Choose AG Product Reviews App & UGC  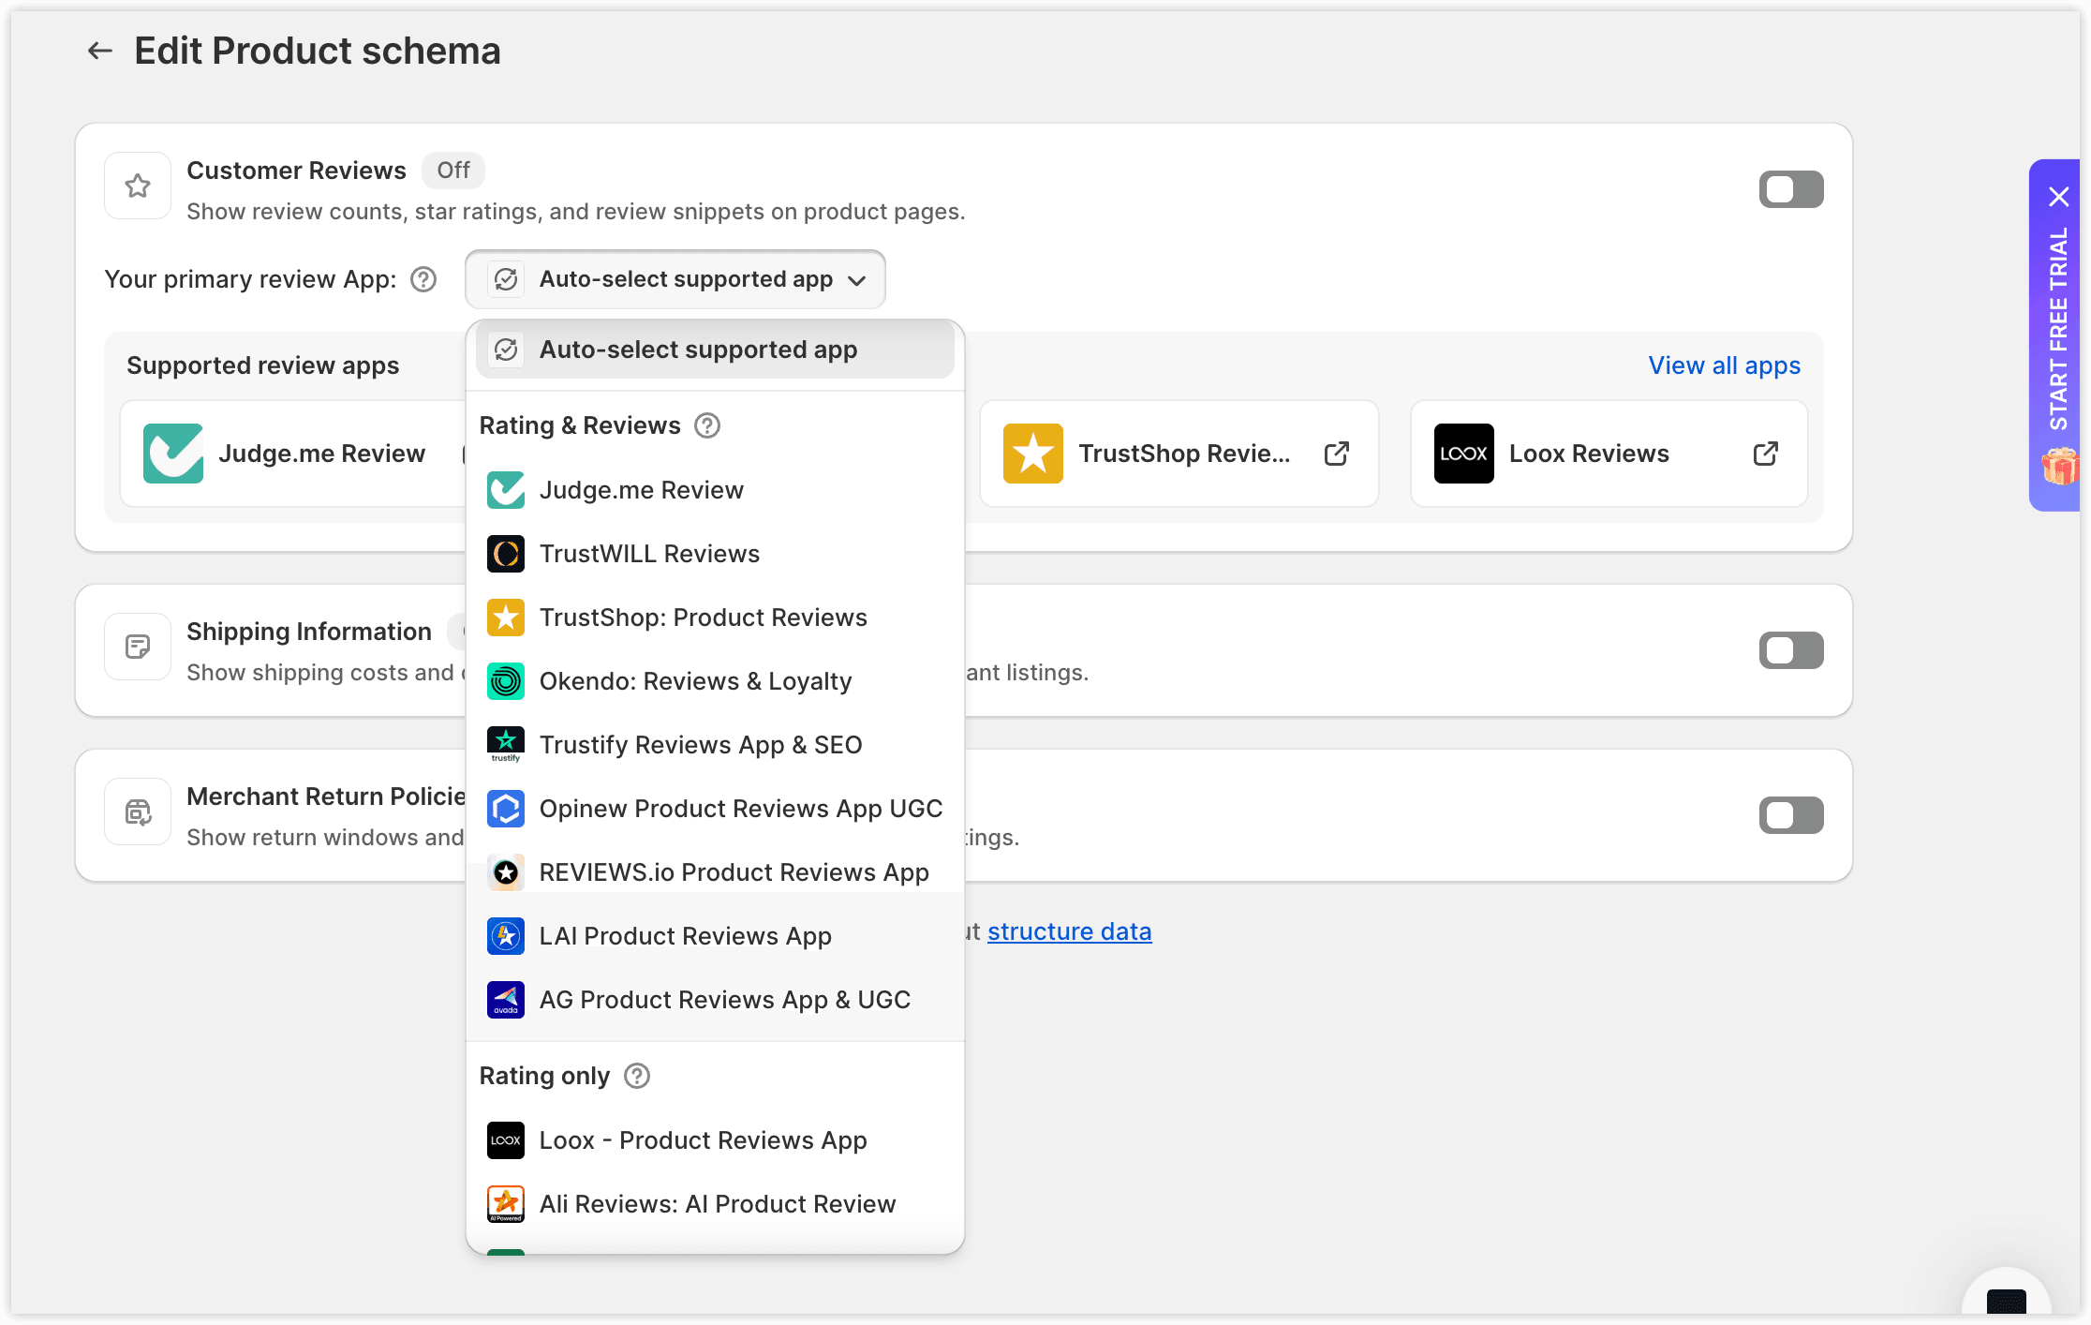pyautogui.click(x=715, y=1000)
